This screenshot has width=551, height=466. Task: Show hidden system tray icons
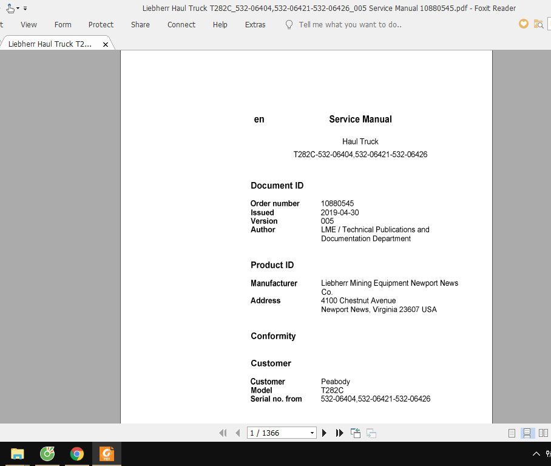[x=536, y=454]
